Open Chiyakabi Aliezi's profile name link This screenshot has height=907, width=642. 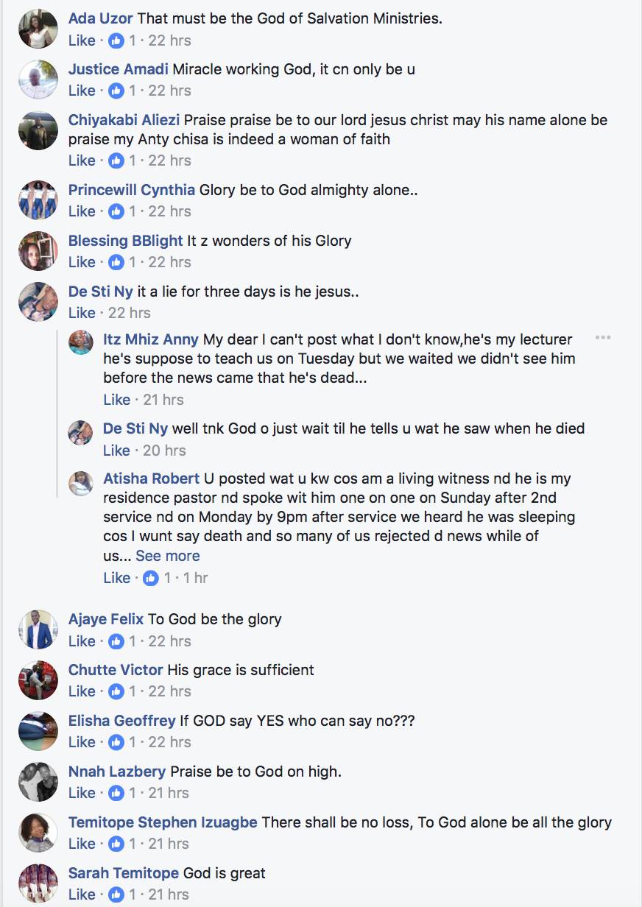(124, 120)
